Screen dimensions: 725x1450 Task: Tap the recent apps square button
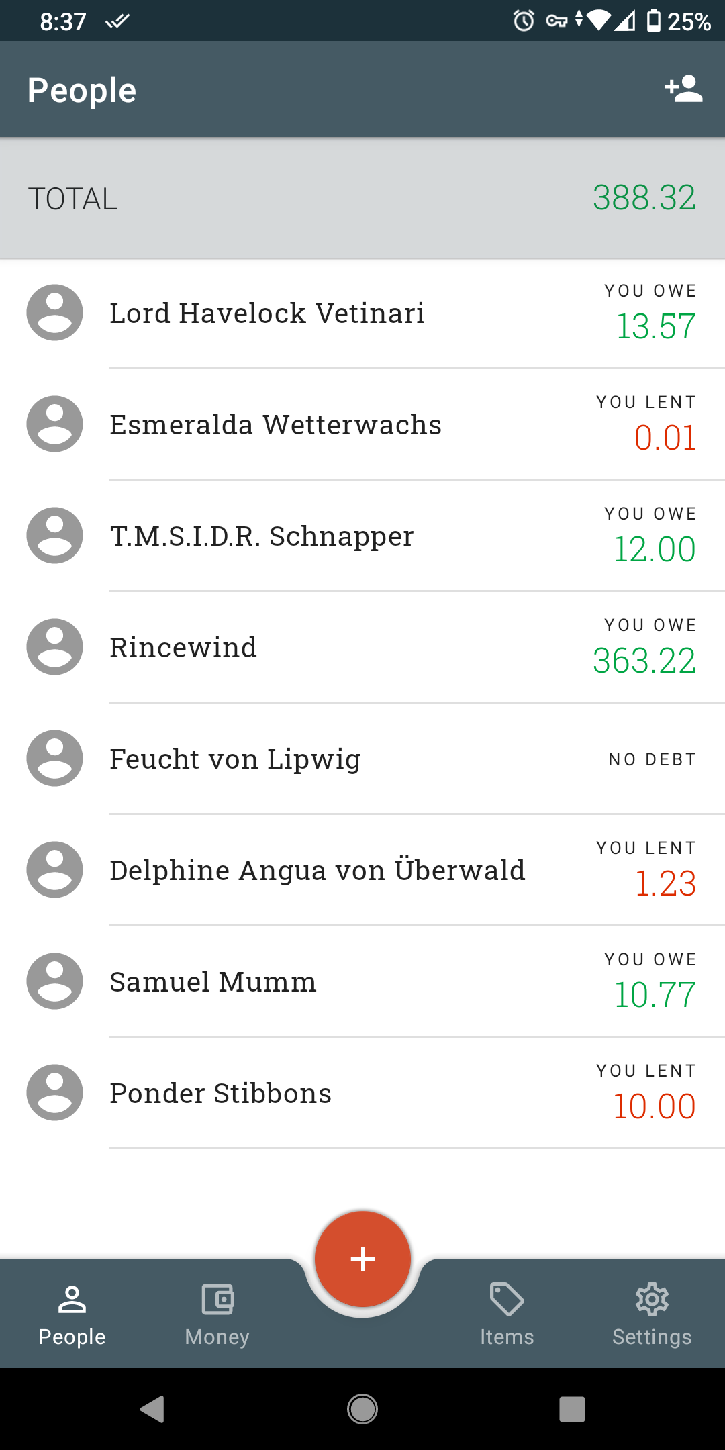[572, 1409]
